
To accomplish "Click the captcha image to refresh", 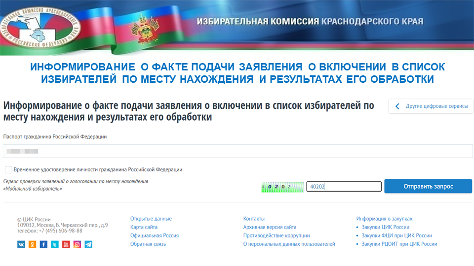I will pos(282,187).
